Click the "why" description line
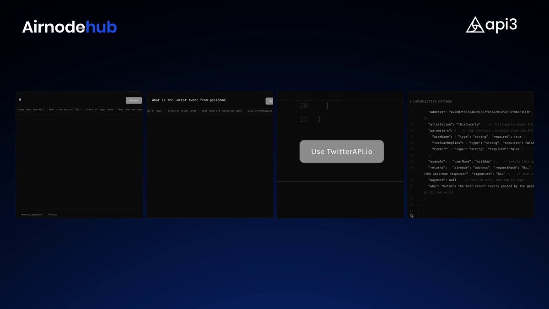549x309 pixels. pyautogui.click(x=481, y=186)
